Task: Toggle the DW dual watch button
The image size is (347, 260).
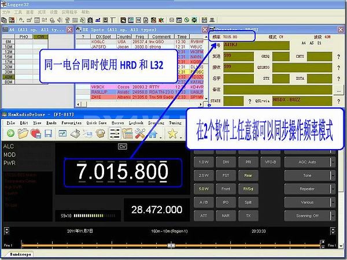Action: (x=226, y=162)
